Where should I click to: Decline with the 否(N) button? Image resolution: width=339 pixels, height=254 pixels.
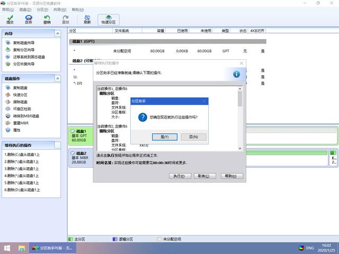tap(193, 137)
